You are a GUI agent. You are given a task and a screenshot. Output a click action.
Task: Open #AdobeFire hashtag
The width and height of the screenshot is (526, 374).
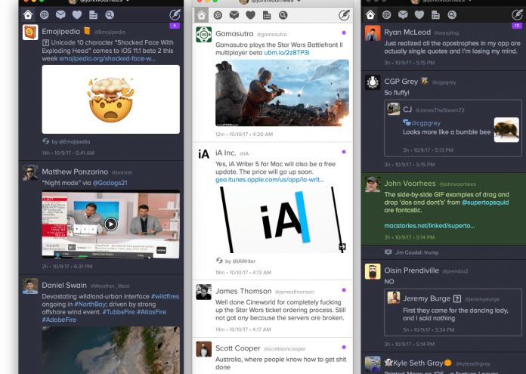pyautogui.click(x=59, y=320)
